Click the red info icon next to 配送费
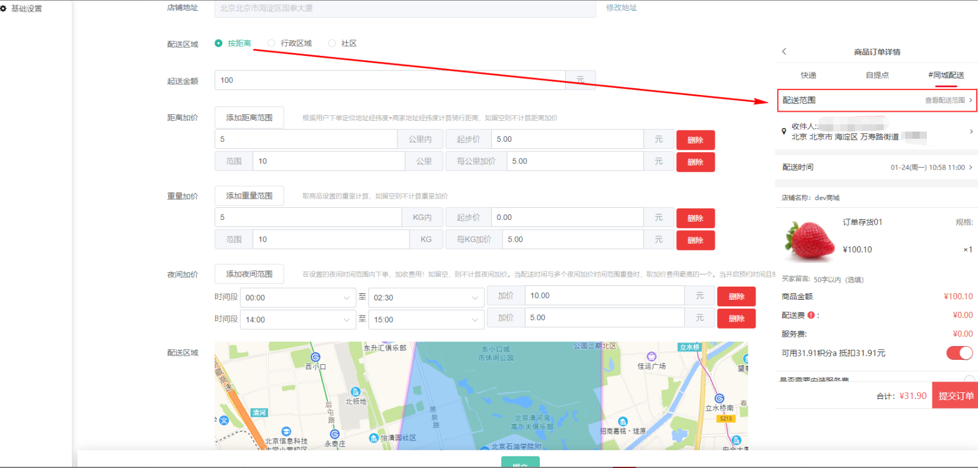 [811, 315]
